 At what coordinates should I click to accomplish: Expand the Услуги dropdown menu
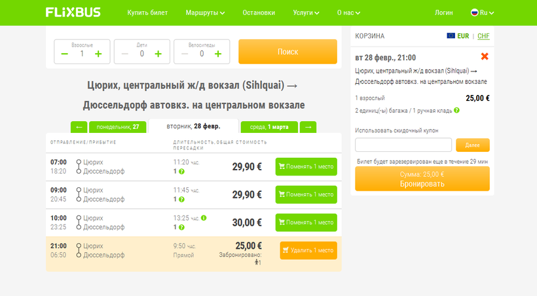306,12
